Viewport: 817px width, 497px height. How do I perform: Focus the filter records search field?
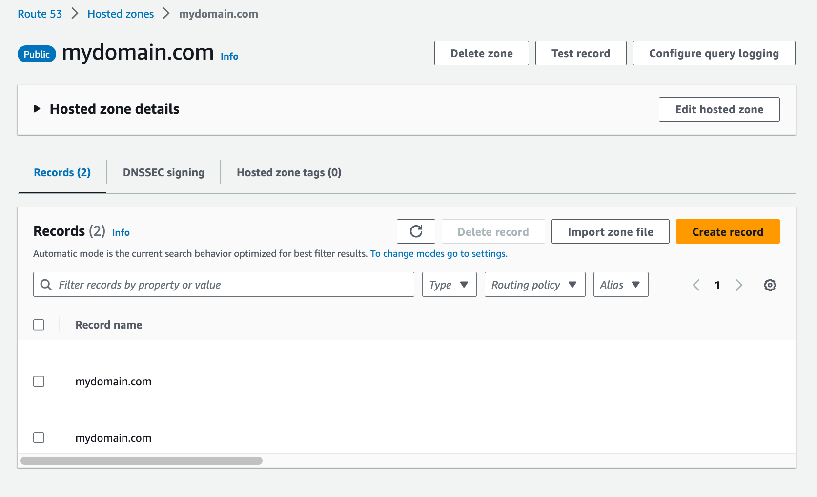point(229,285)
